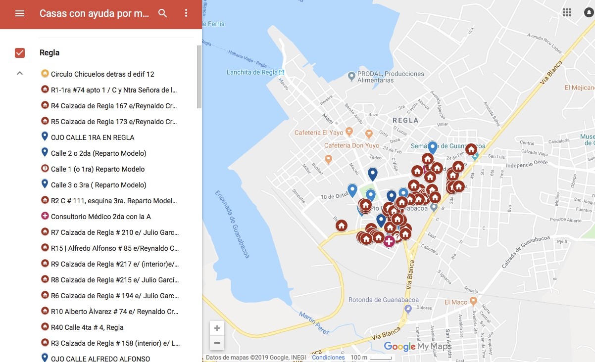Select R4 Calzada de Regla 167 entry
Viewport: 595px width, 362px height.
click(114, 106)
